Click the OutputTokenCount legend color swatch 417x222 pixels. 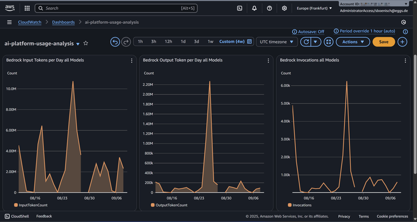pyautogui.click(x=152, y=205)
